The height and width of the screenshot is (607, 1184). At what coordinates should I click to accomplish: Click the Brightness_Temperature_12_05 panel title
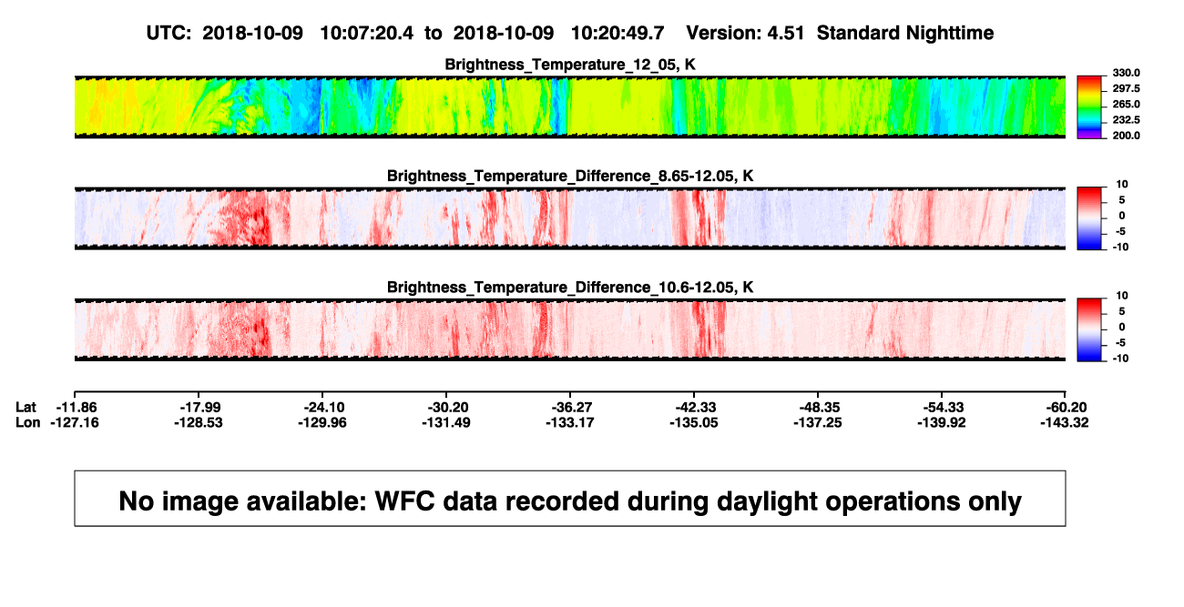[570, 65]
